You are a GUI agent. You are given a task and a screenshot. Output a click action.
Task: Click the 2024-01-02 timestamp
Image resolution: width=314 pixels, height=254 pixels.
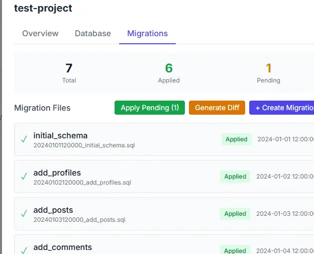(285, 177)
